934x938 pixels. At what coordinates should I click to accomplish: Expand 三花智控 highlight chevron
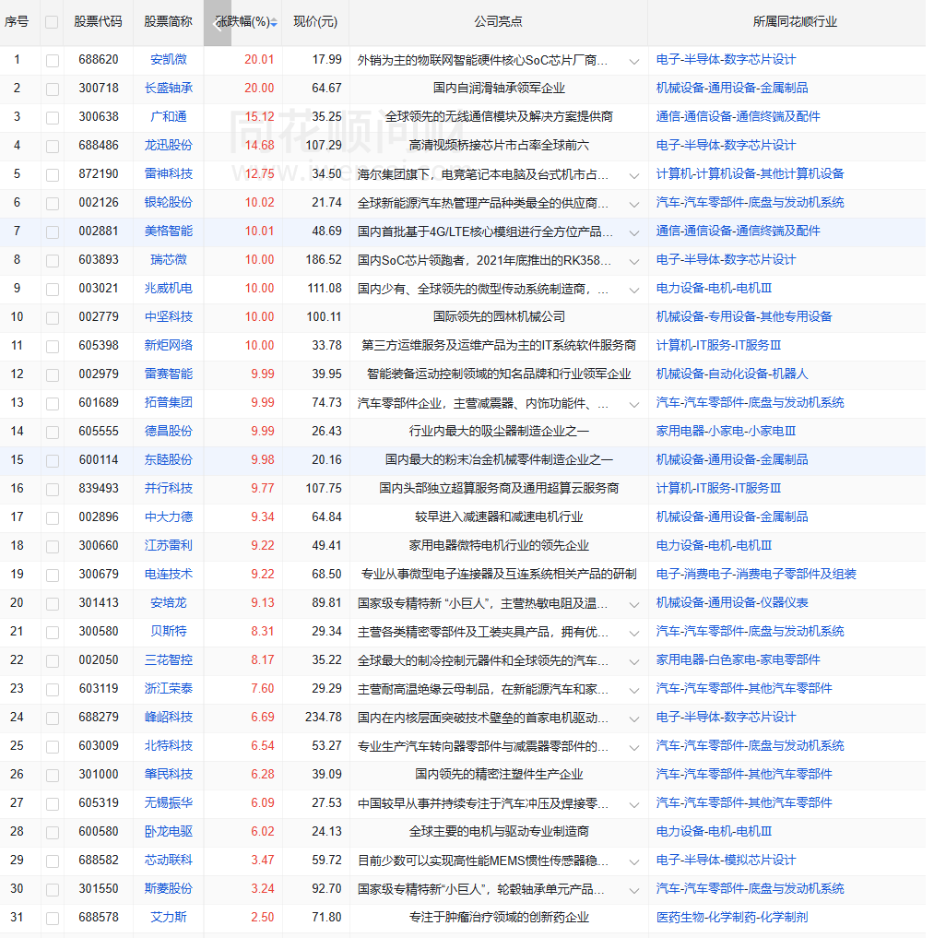point(634,662)
